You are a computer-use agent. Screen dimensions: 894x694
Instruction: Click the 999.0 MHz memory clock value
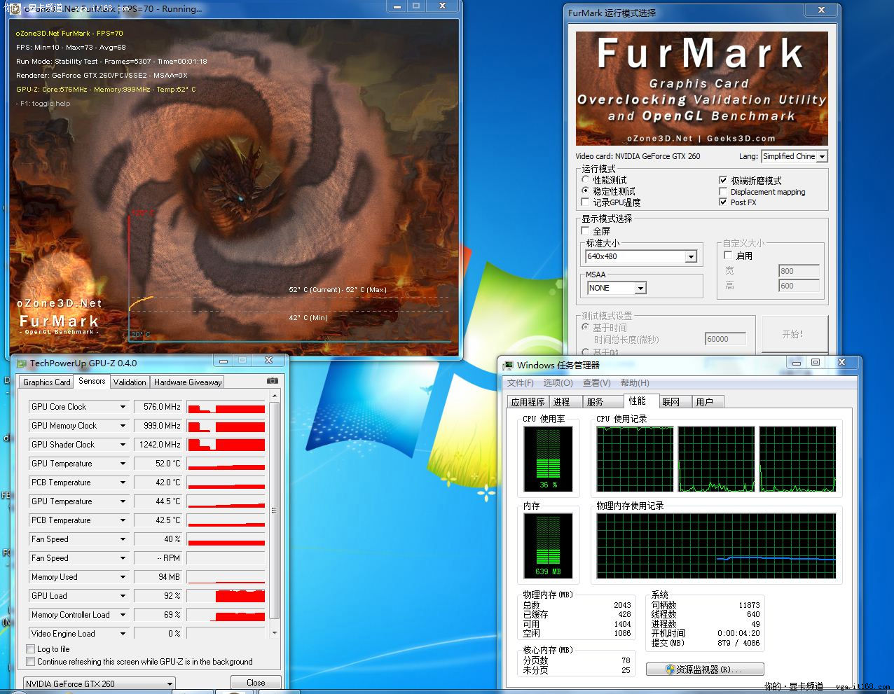(158, 426)
